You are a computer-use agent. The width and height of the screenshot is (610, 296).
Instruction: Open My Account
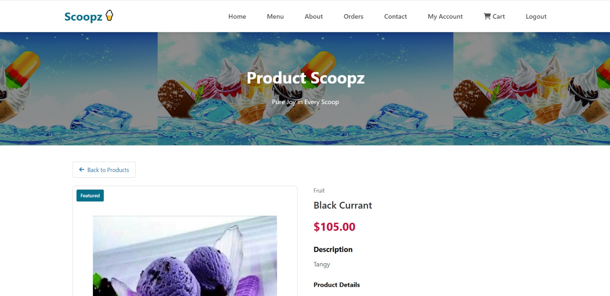(x=445, y=16)
